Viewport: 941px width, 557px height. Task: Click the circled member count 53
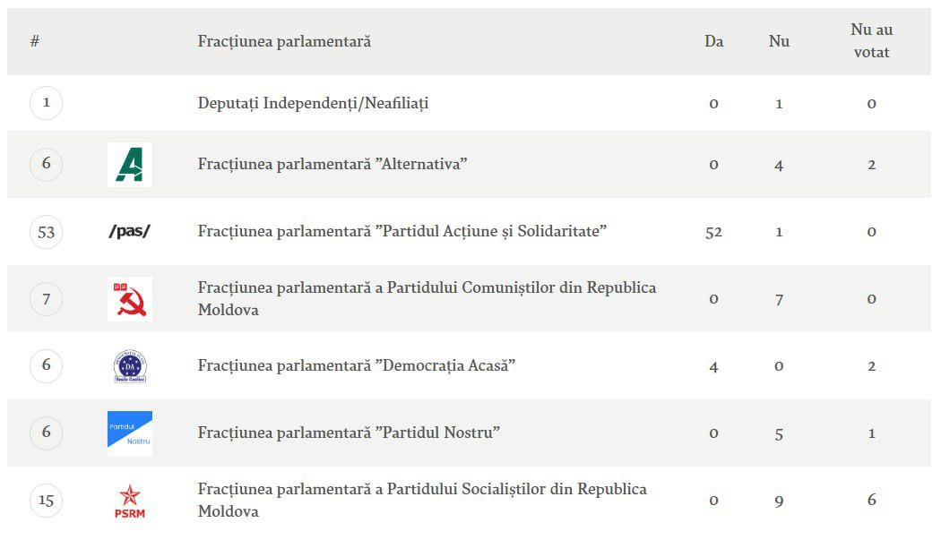47,232
